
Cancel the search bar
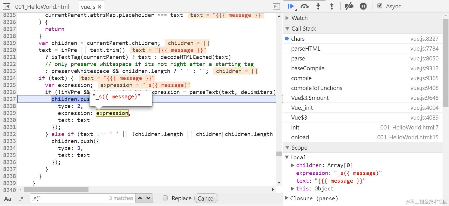pyautogui.click(x=206, y=198)
